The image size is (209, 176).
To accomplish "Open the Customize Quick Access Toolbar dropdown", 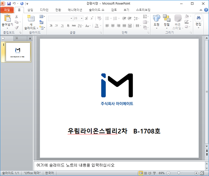I will [27, 4].
